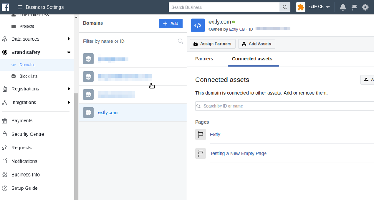Viewport: 374px width, 200px height.
Task: Open the Extly CB account dropdown
Action: coord(319,7)
